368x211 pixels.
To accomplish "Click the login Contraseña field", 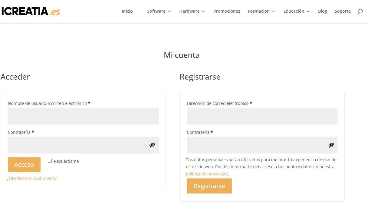I will click(x=77, y=145).
